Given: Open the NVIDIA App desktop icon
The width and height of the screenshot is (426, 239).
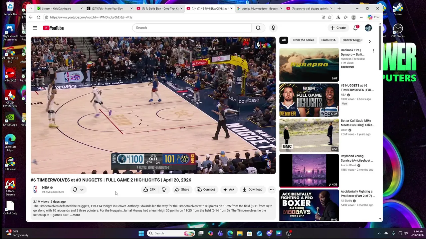Looking at the screenshot, I should [10, 120].
